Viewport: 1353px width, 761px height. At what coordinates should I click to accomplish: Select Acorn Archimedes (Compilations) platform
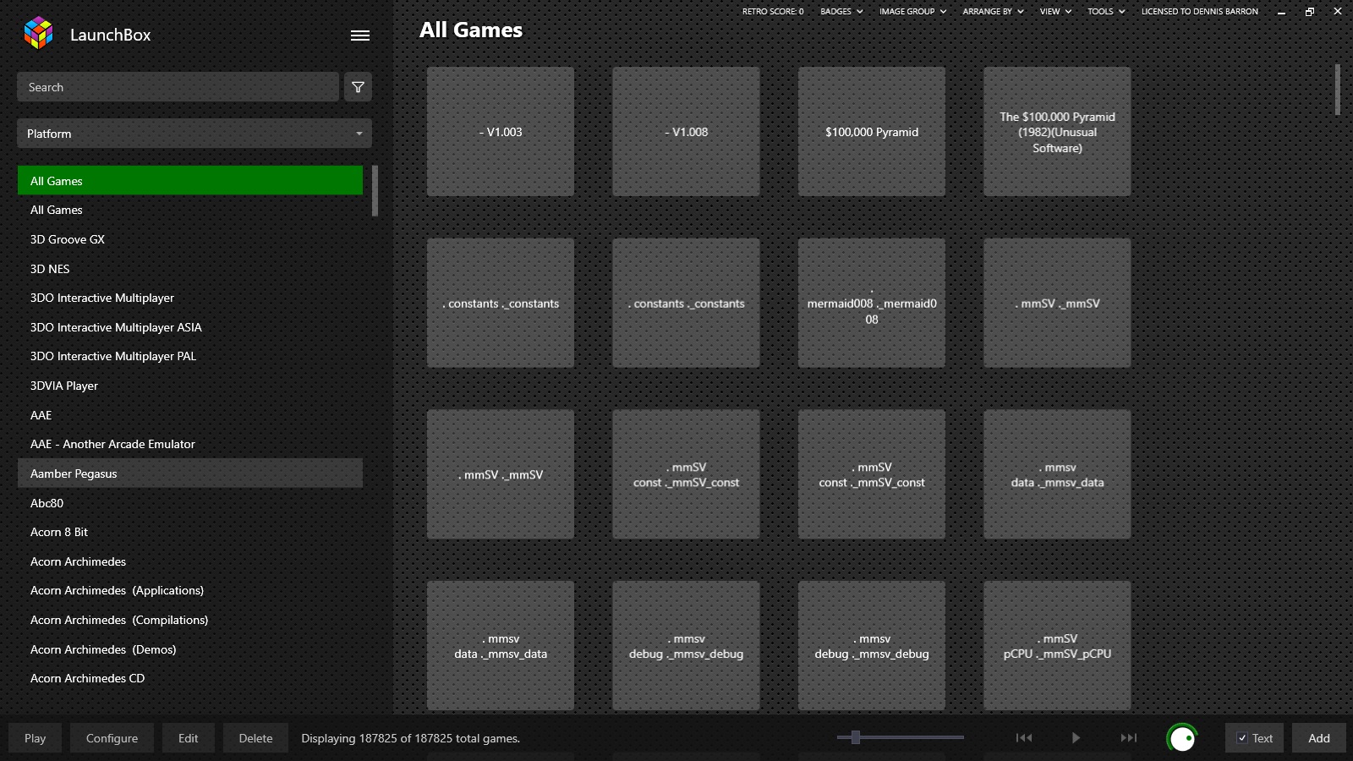[190, 620]
